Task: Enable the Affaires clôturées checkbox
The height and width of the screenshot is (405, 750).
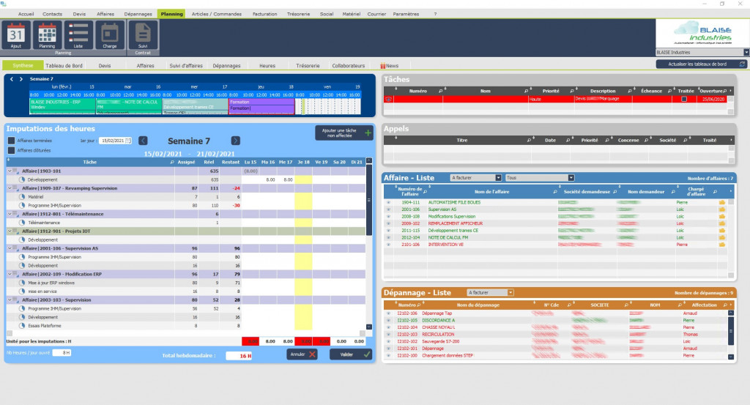Action: [x=11, y=150]
